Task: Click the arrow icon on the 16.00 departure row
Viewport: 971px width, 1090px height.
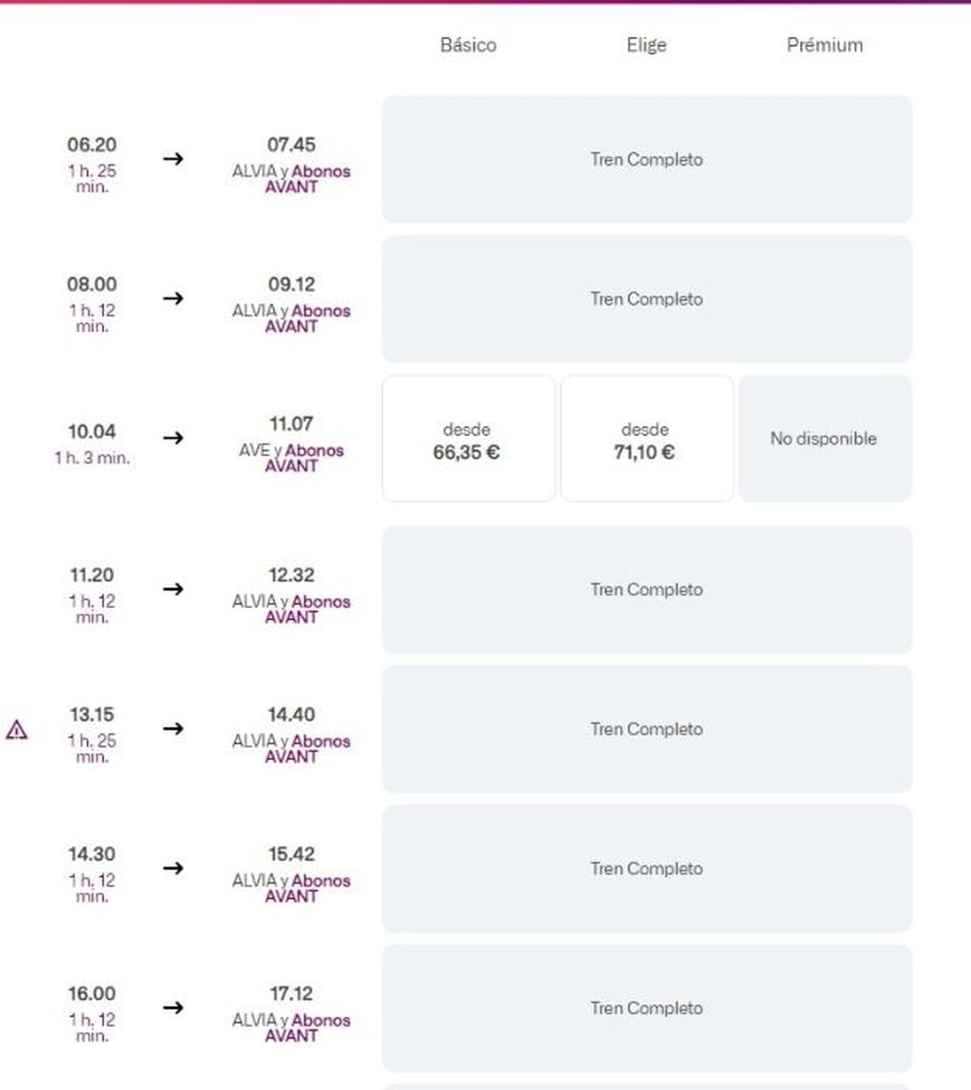Action: click(x=173, y=1009)
